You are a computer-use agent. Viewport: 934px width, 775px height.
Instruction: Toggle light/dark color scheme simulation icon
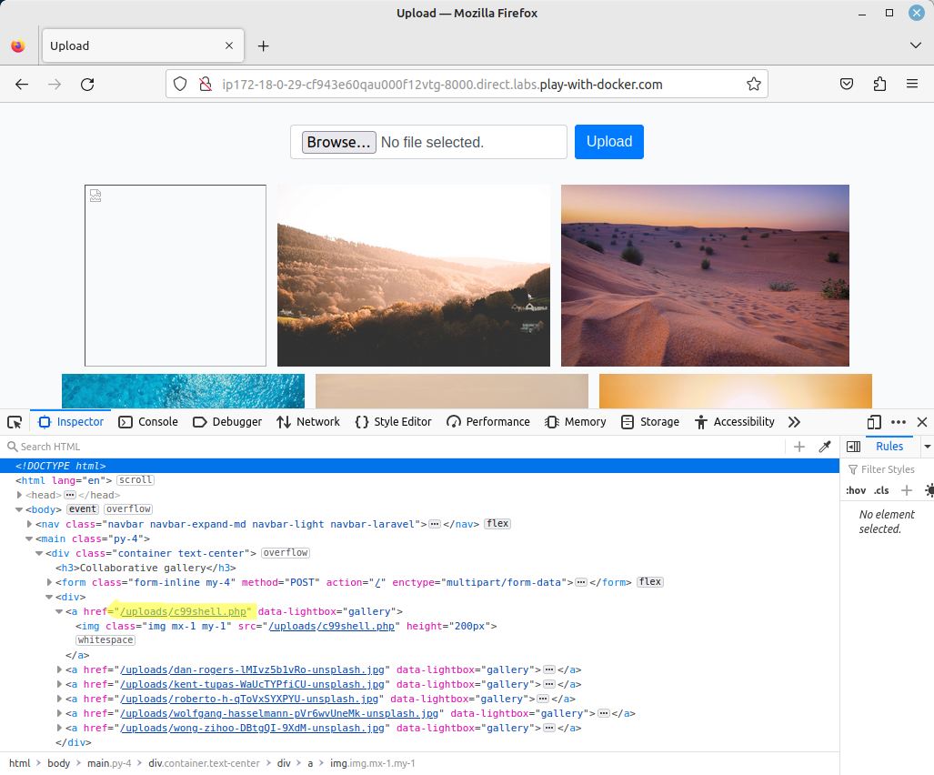tap(929, 490)
